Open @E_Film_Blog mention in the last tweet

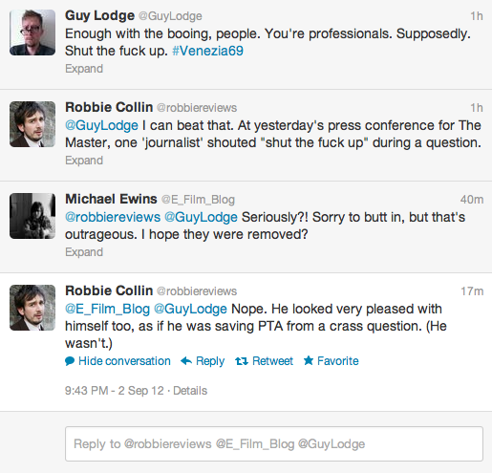107,309
